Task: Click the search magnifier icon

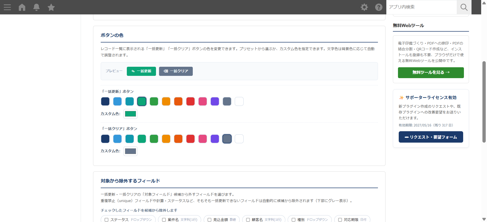Action: tap(464, 7)
